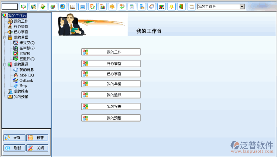The width and height of the screenshot is (277, 157).
Task: Click the 我的预警 center button
Action: click(111, 118)
